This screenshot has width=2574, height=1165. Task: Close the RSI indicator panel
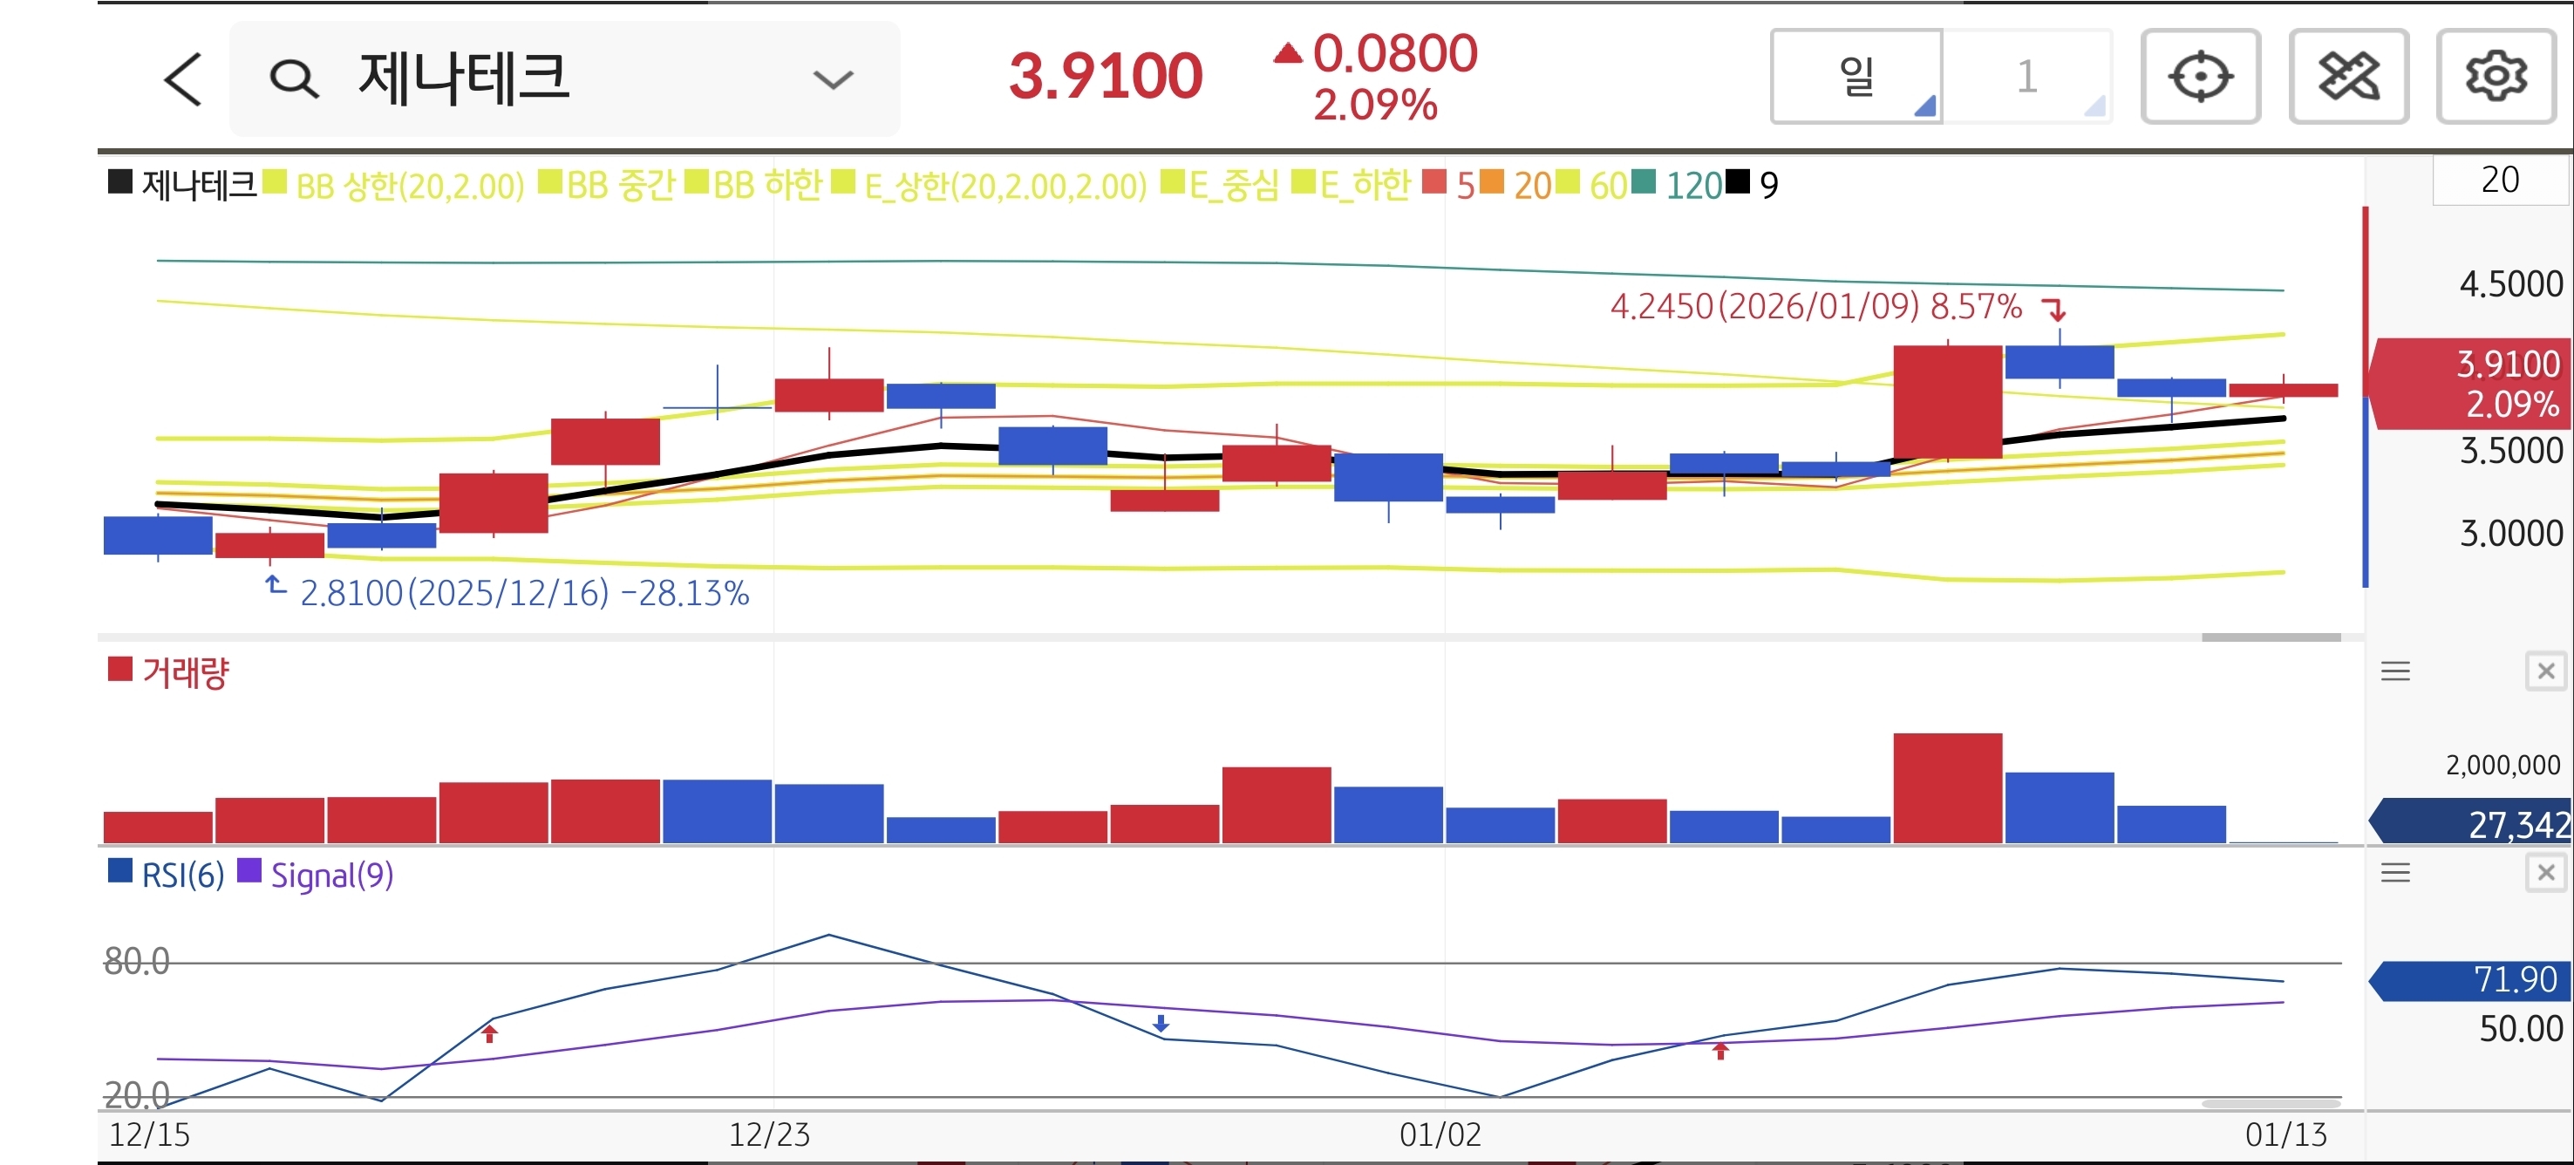[x=2545, y=873]
